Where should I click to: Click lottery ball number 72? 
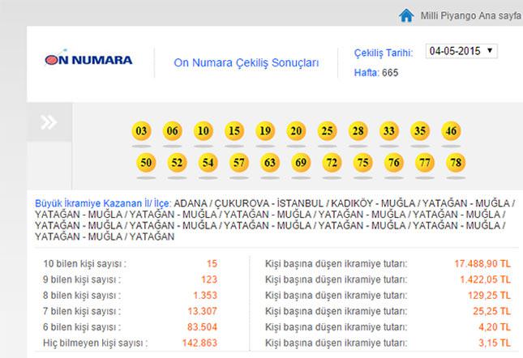(332, 163)
